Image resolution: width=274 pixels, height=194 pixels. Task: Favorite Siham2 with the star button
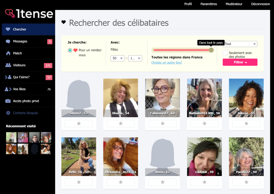coord(79,124)
